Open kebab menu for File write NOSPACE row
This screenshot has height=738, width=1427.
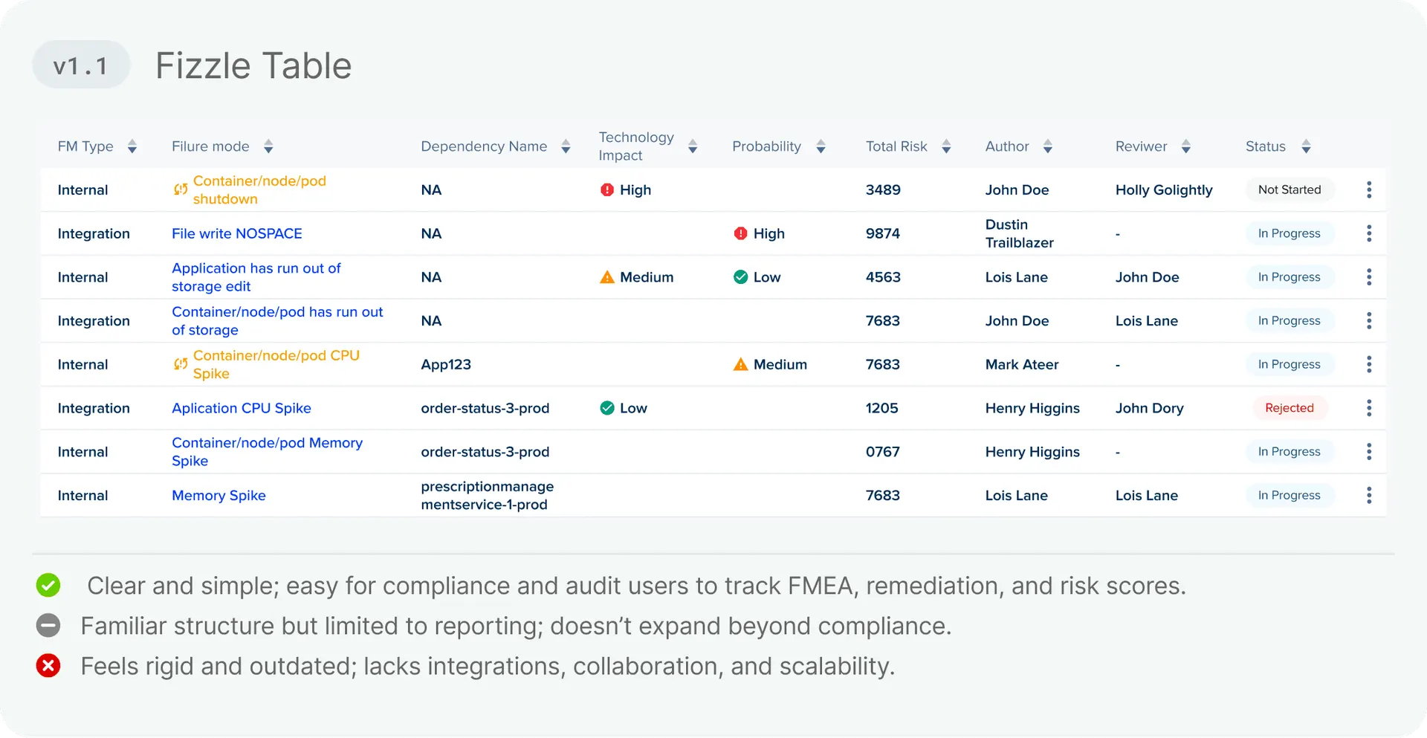[x=1369, y=233]
